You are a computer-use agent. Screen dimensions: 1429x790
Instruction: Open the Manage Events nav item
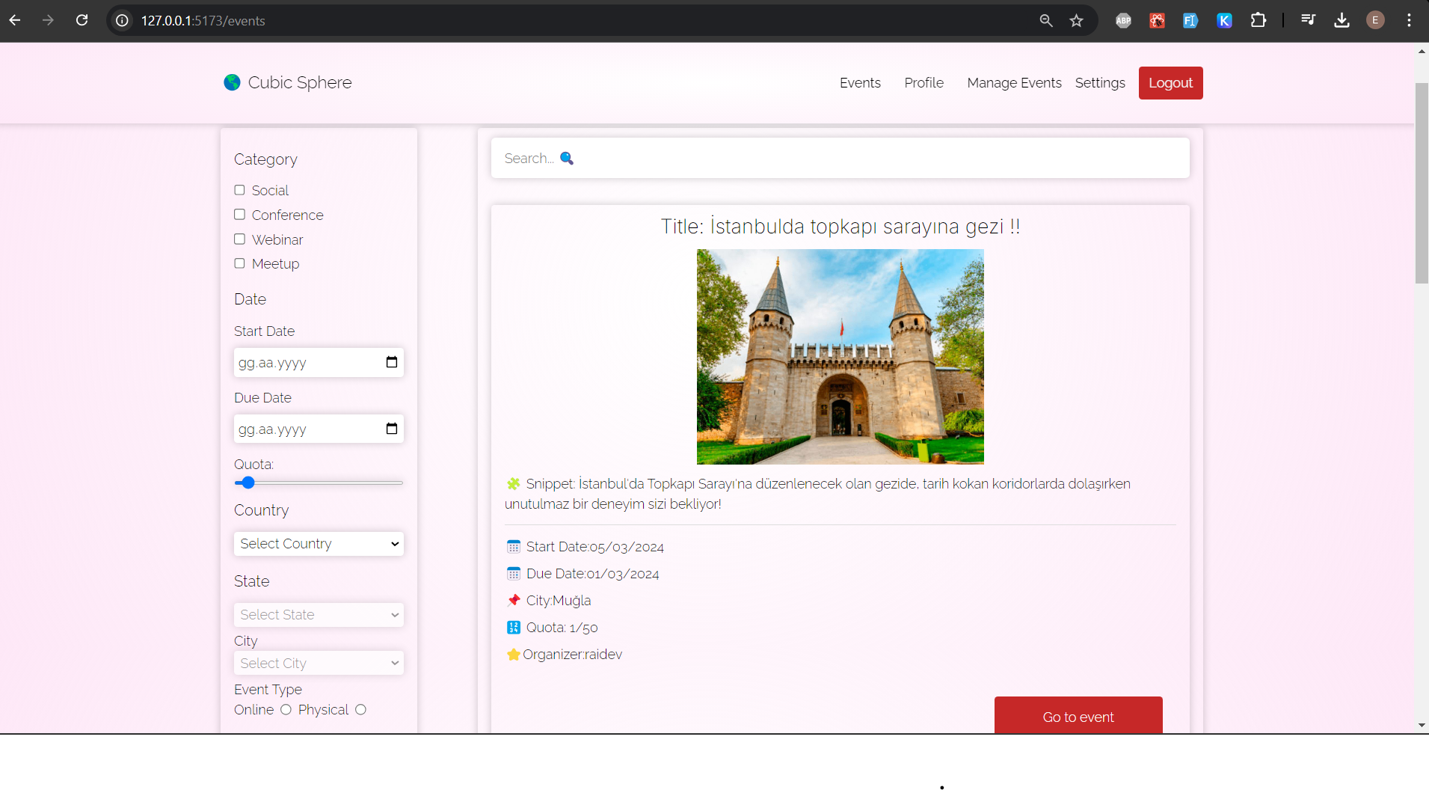1014,83
